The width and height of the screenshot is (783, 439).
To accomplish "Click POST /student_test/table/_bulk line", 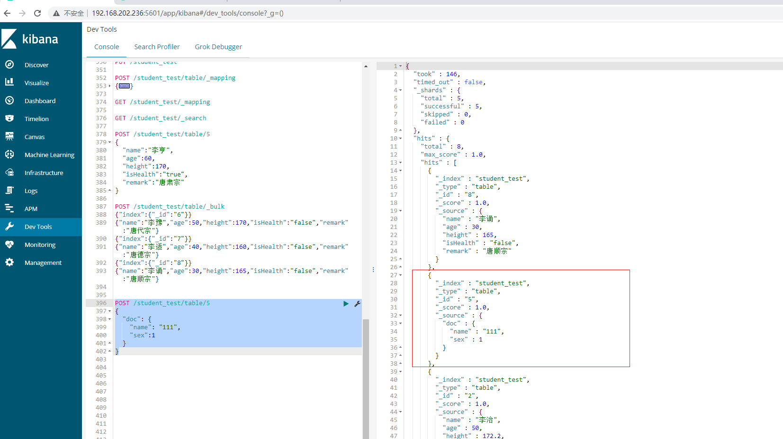I will (x=170, y=207).
